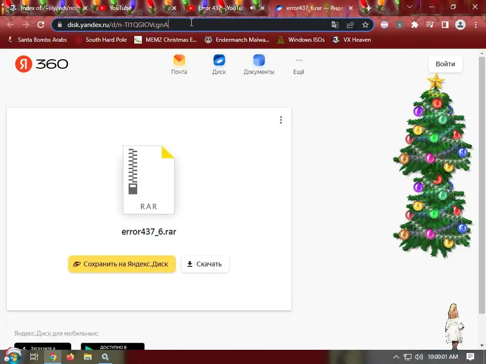The width and height of the screenshot is (486, 364).
Task: Open Endermanch Malwa... bookmark
Action: 237,40
